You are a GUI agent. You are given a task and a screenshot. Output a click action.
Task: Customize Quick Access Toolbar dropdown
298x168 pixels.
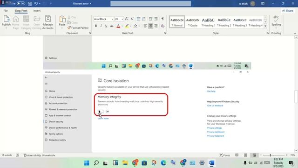(x=51, y=3)
